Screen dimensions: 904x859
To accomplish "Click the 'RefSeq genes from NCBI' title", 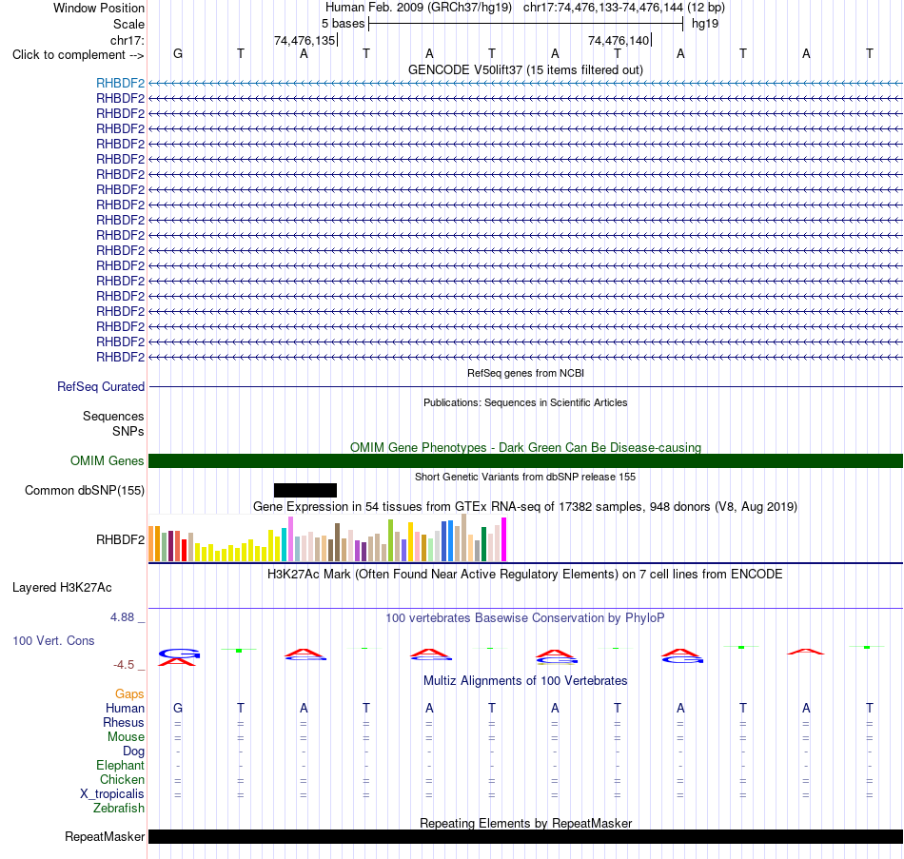I will coord(525,373).
